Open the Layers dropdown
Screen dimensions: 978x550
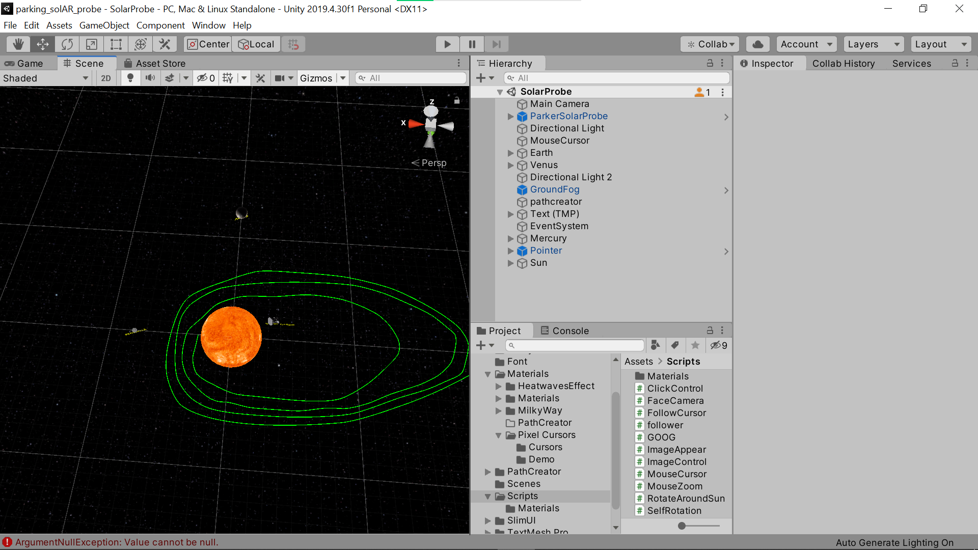874,44
